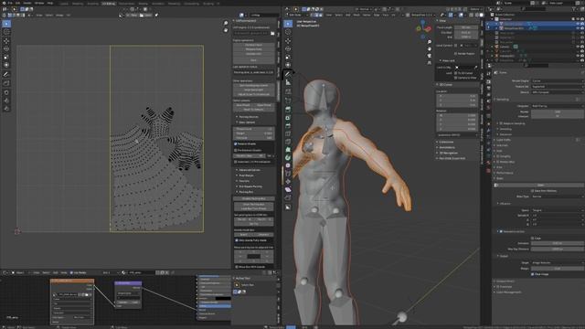Select the Rotate tool in UV editor toolbar
The width and height of the screenshot is (585, 329).
point(6,48)
